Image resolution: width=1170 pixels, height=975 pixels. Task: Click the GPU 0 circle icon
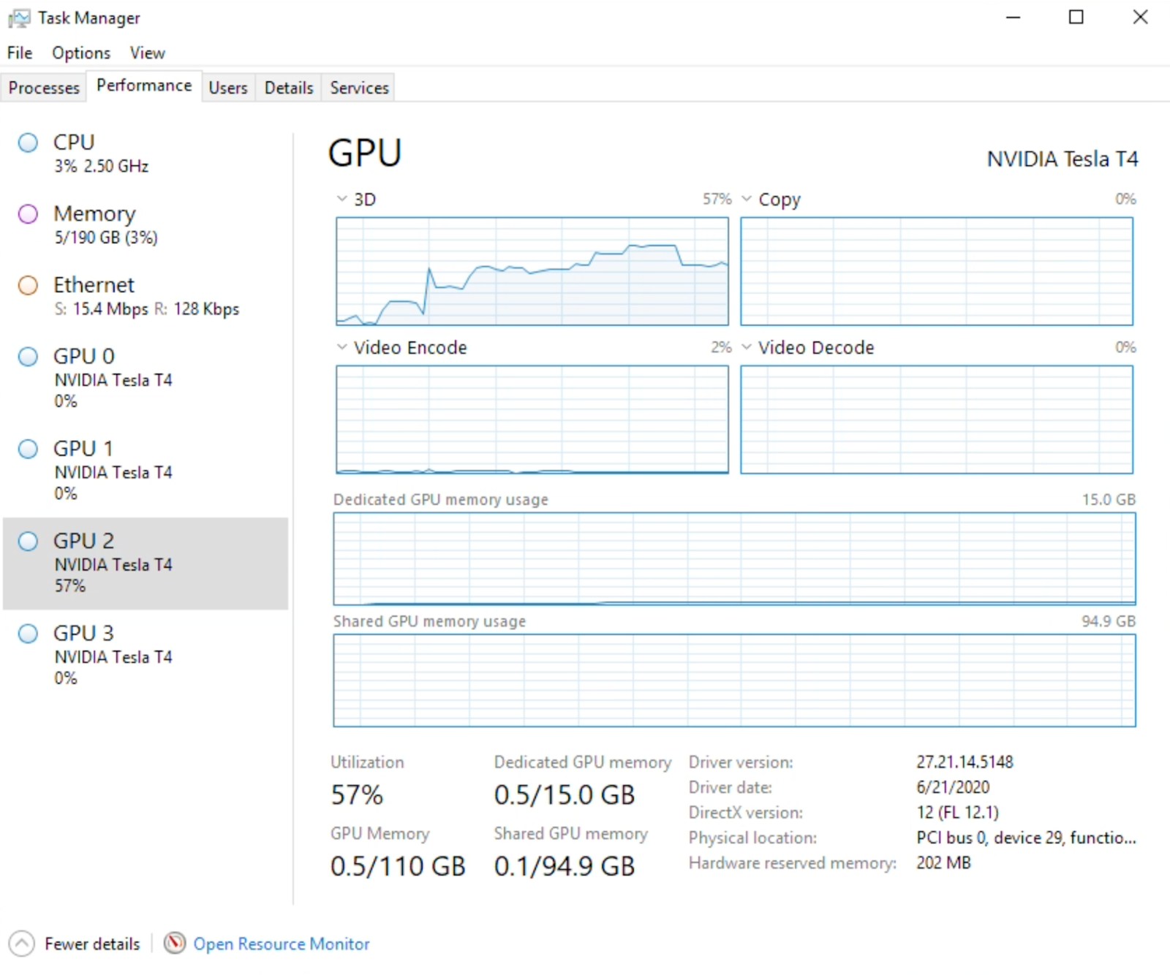(x=28, y=357)
